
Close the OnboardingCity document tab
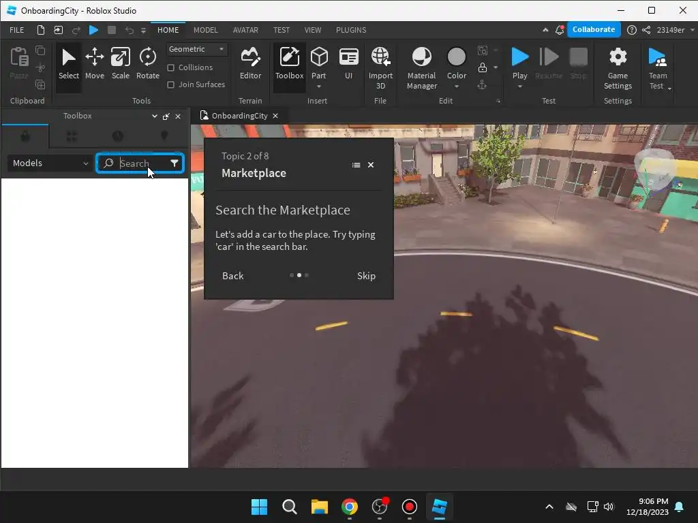pos(275,116)
